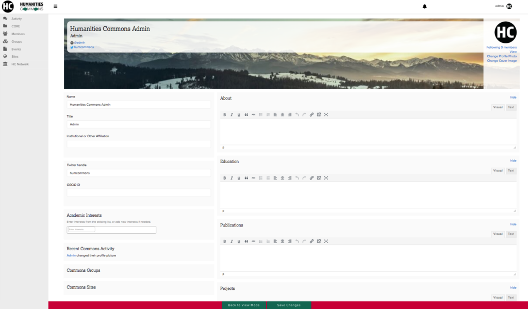Open the notifications bell icon
Screen dimensions: 528x309
[x=424, y=6]
